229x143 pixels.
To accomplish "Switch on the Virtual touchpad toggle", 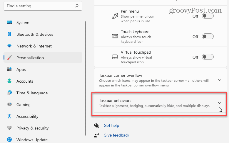I will click(208, 57).
